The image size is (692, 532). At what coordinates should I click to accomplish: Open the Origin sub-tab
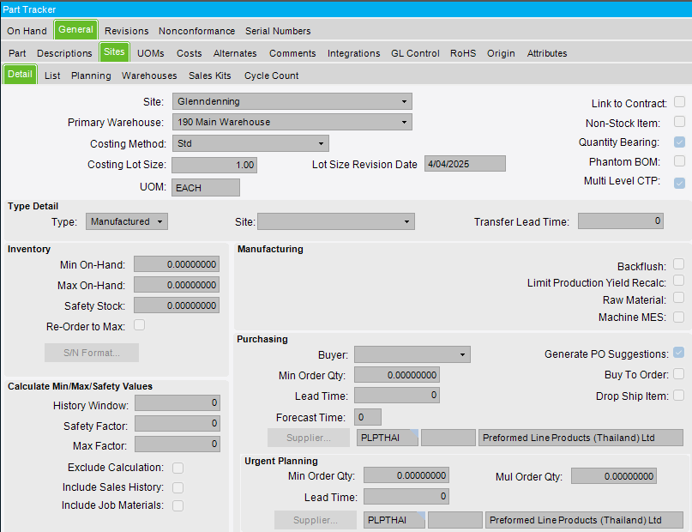[x=501, y=53]
